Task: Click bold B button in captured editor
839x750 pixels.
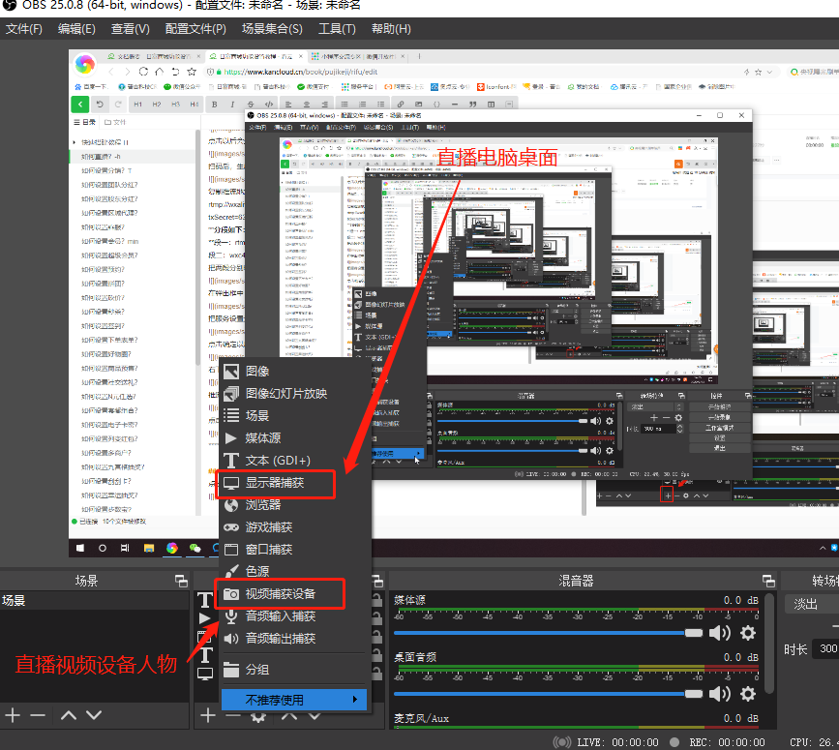Action: tap(215, 105)
